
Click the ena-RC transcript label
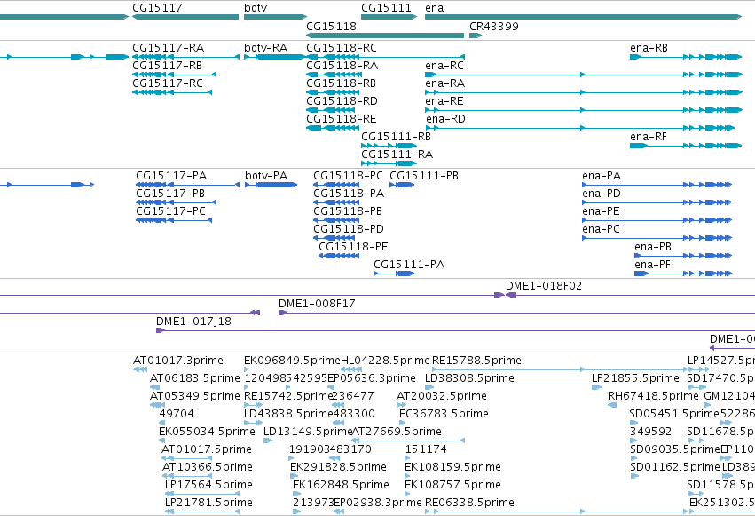pos(444,66)
